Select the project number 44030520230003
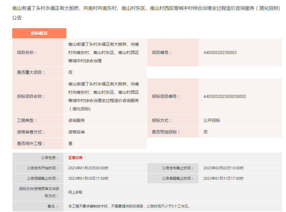The width and height of the screenshot is (286, 212). [x=220, y=52]
